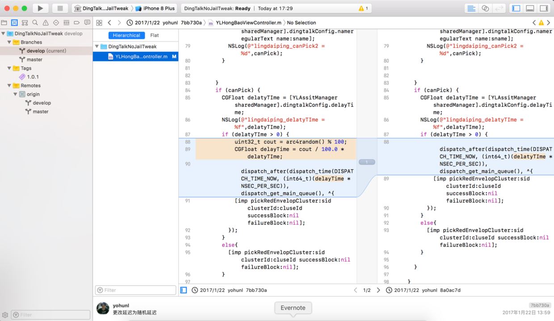Screen dimensions: 554x321
Task: Open the Symbol navigator icon
Action: point(25,22)
